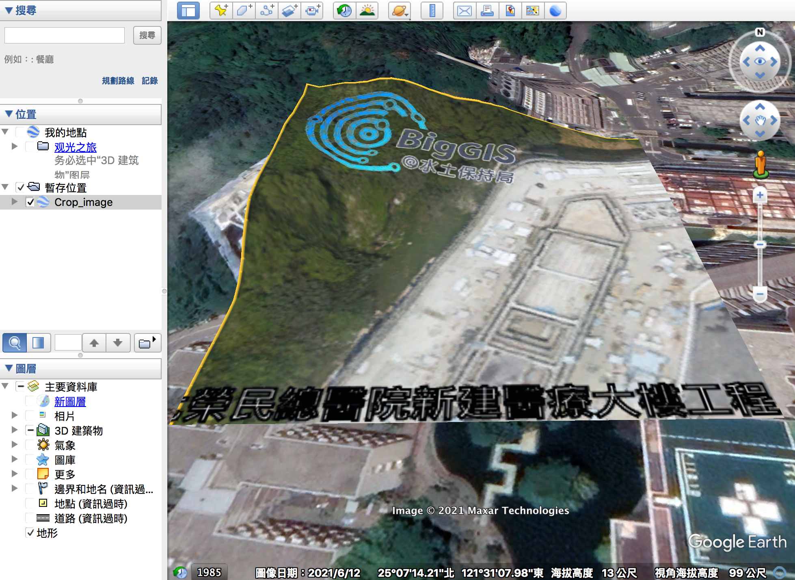Screen dimensions: 795x580
Task: Open the 记錄 history link
Action: pos(149,80)
